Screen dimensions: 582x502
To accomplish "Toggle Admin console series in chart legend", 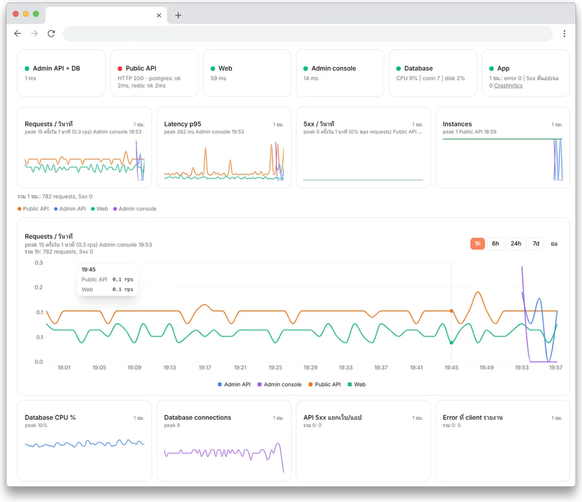I will (x=279, y=385).
